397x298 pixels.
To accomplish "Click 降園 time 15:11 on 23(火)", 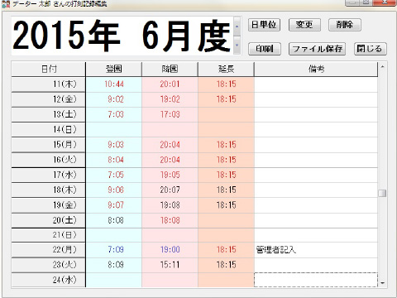I will click(x=170, y=265).
